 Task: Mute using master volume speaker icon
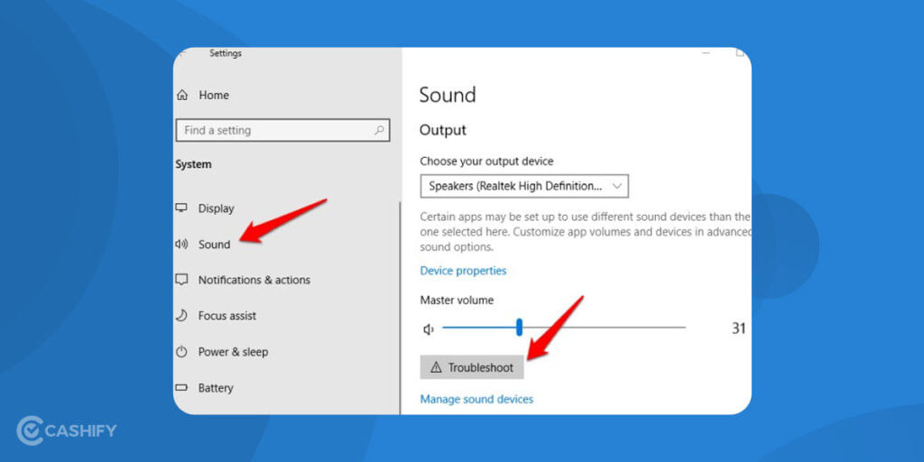[x=429, y=329]
